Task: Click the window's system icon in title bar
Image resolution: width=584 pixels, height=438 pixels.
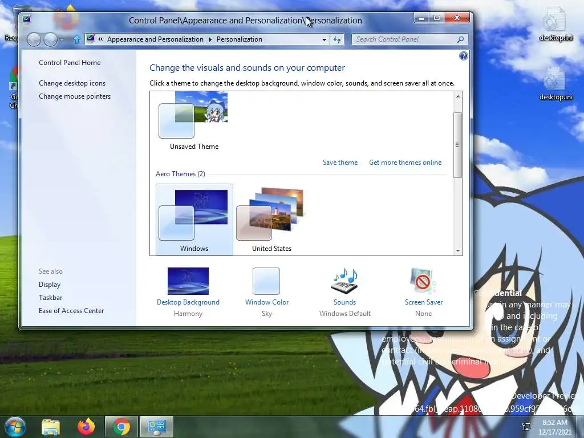Action: click(x=26, y=19)
